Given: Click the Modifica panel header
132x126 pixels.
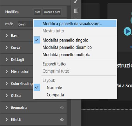Looking at the screenshot, I should click(x=12, y=12).
